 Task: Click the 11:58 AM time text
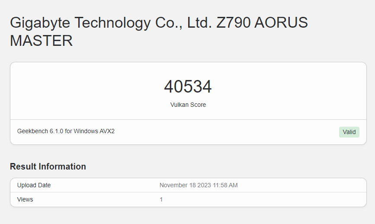coord(225,185)
